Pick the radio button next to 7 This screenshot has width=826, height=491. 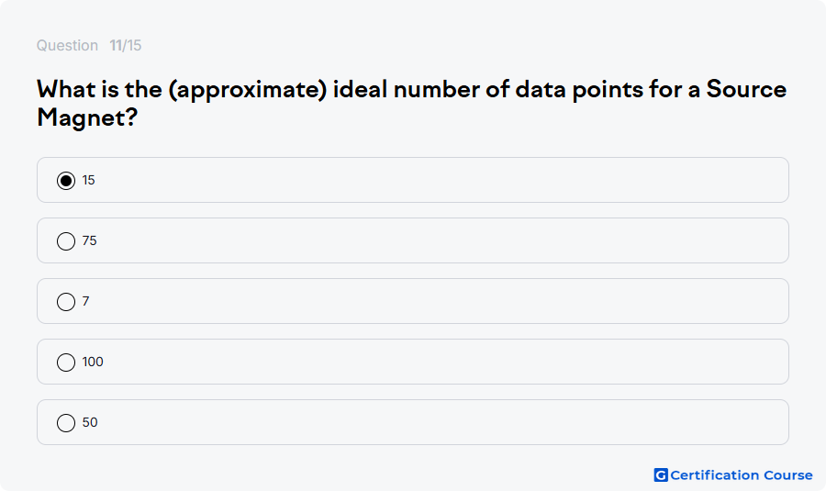point(66,302)
